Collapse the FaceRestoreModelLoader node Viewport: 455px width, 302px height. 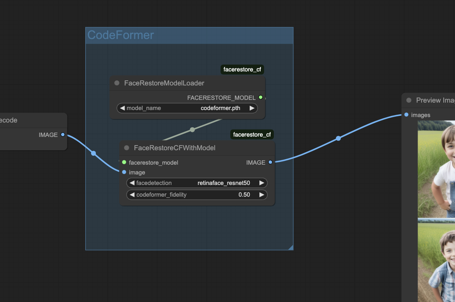116,83
